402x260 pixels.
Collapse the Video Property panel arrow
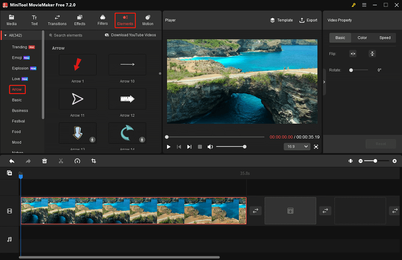324,82
